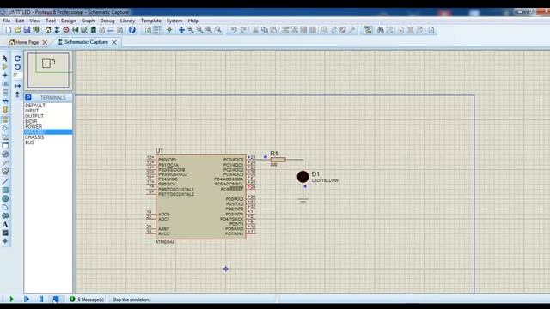This screenshot has height=309, width=550.
Task: Select the Junction Dot Mode tool
Action: (5, 76)
